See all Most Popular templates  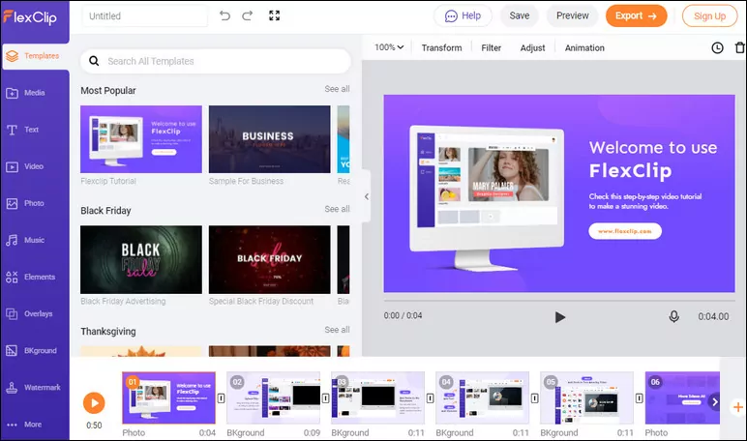pos(337,89)
